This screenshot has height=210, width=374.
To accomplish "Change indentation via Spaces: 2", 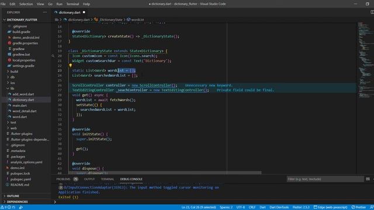I will (226, 208).
